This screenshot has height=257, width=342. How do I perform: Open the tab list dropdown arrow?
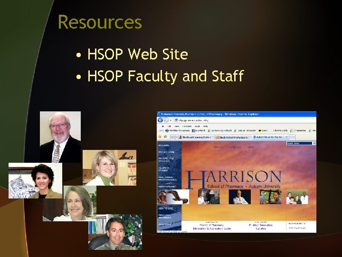click(176, 137)
